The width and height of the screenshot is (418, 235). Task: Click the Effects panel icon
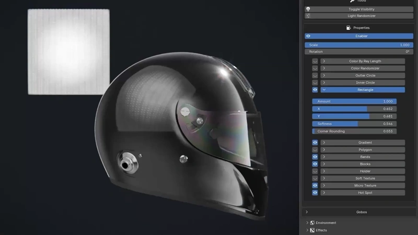(312, 230)
